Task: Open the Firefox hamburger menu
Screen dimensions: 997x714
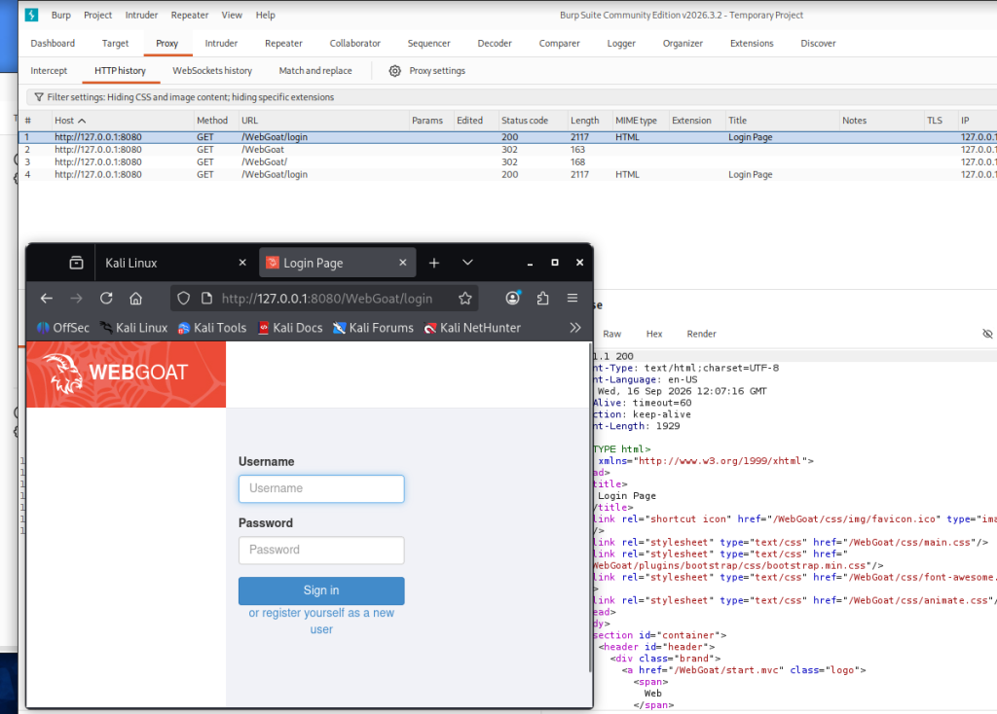Action: (572, 298)
